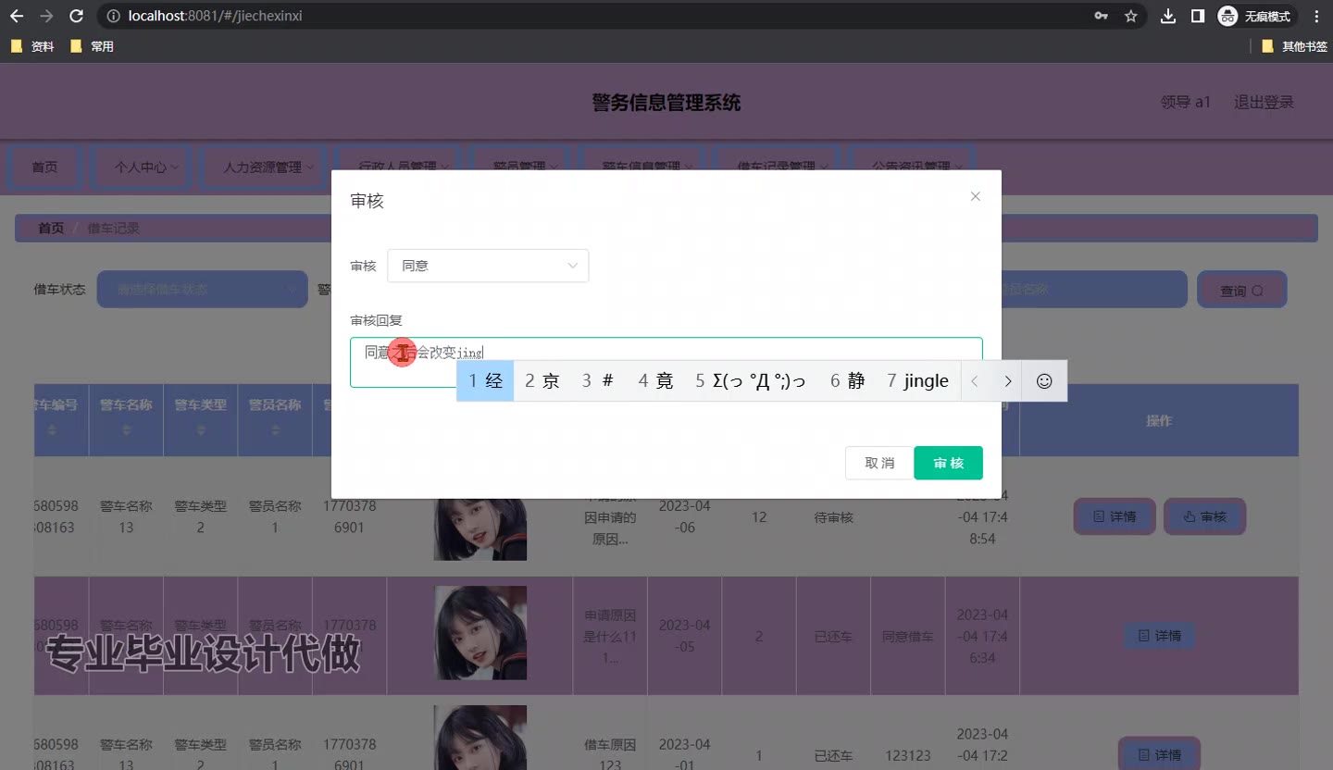The height and width of the screenshot is (770, 1333).
Task: Toggle browser side panel icon
Action: tap(1198, 16)
